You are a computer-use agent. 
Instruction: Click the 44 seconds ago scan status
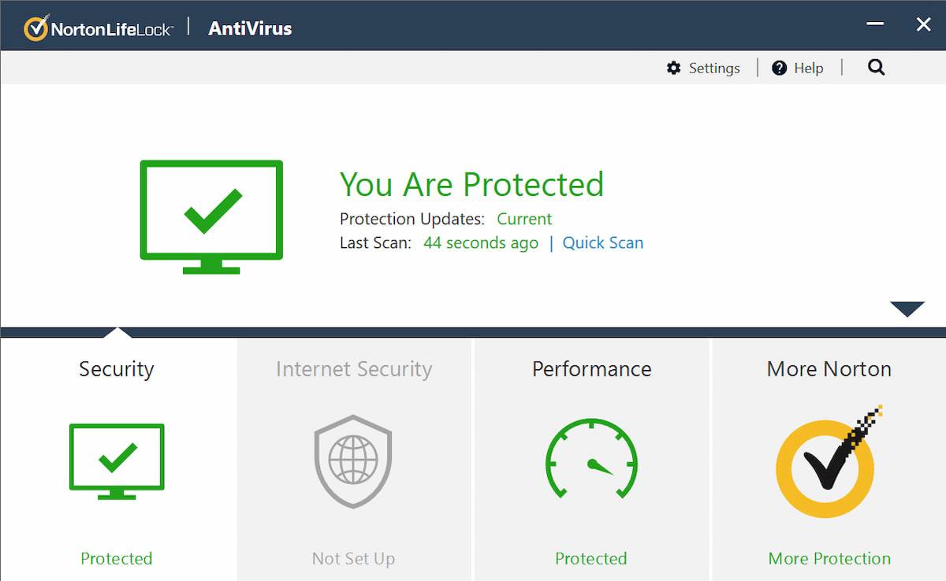481,243
